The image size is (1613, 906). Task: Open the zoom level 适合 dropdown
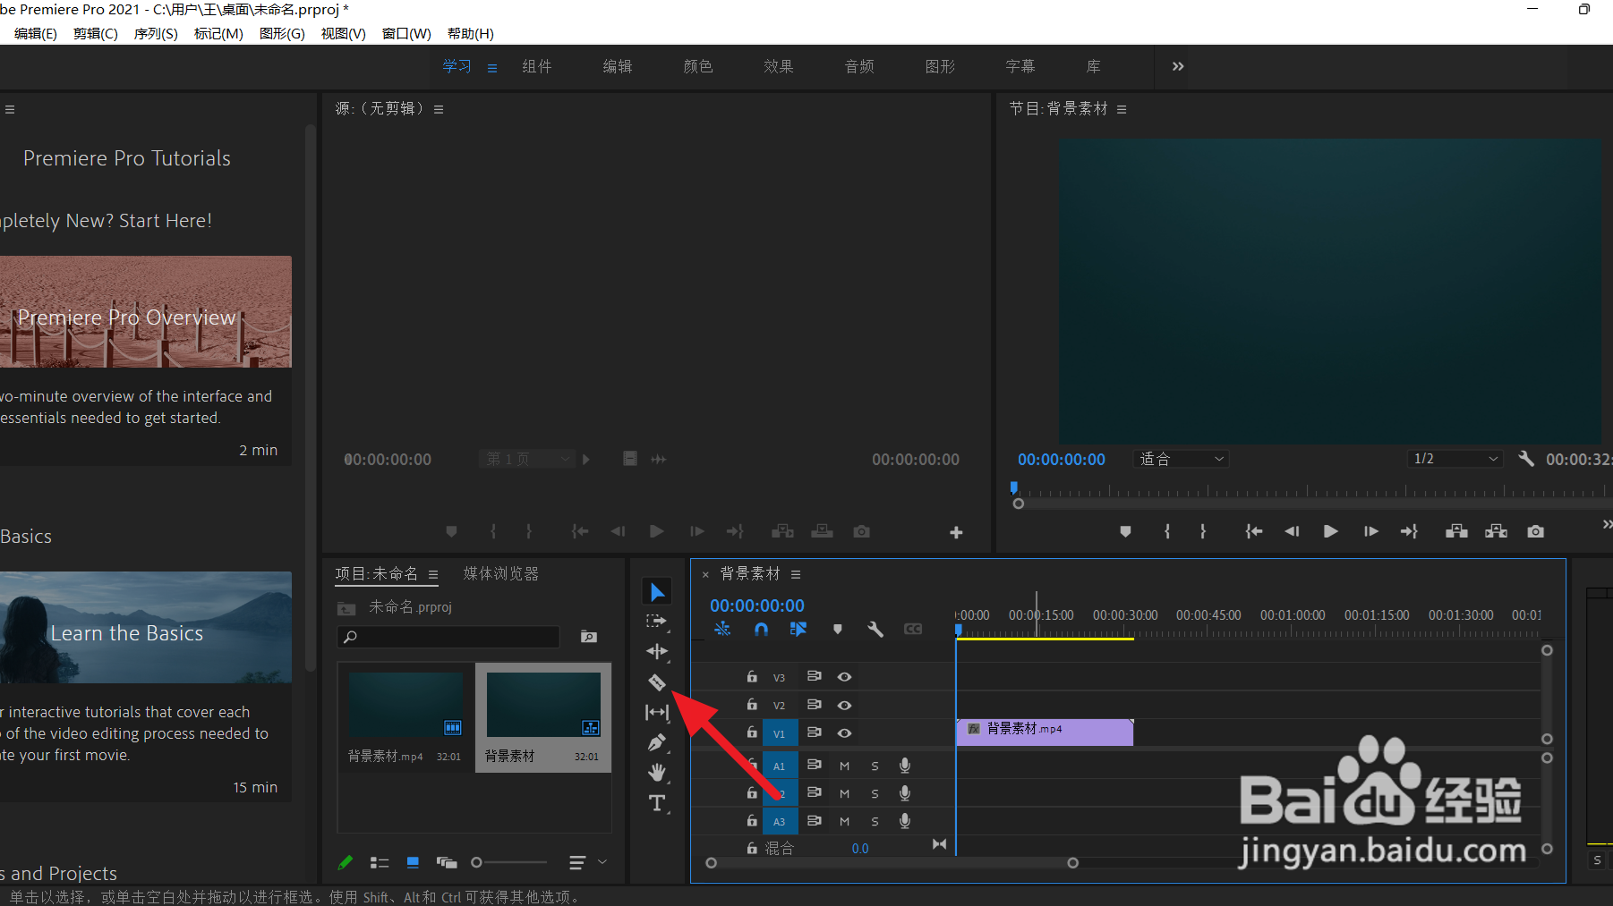(1182, 459)
